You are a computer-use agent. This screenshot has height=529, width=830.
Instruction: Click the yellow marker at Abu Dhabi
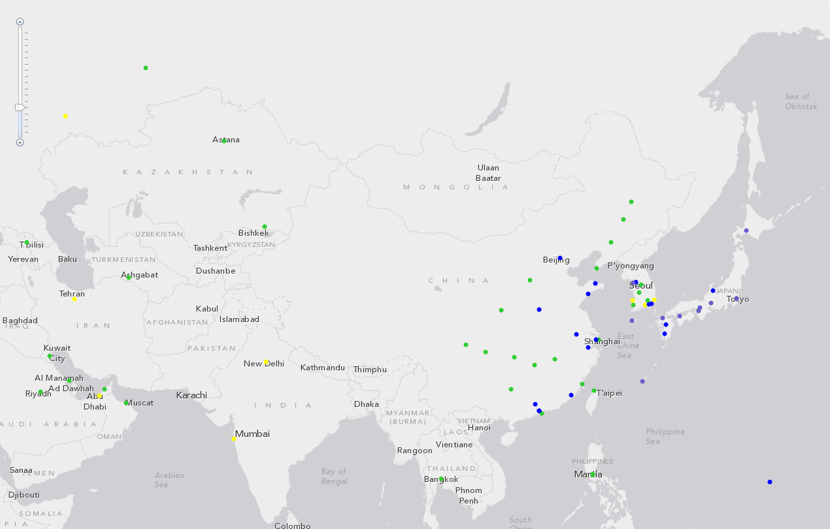tap(99, 396)
